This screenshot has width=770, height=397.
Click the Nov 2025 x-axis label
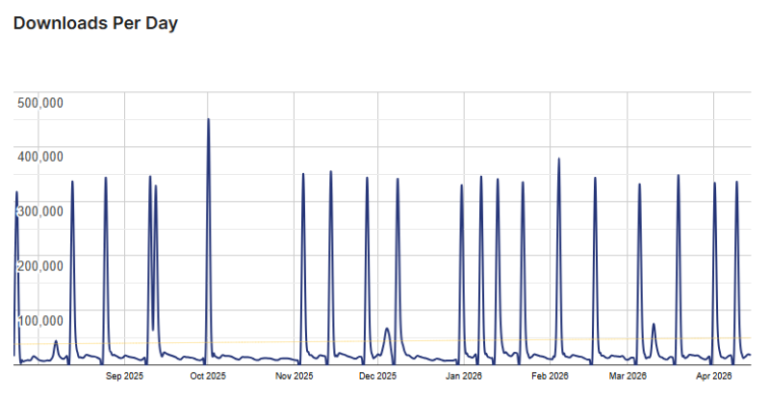294,376
